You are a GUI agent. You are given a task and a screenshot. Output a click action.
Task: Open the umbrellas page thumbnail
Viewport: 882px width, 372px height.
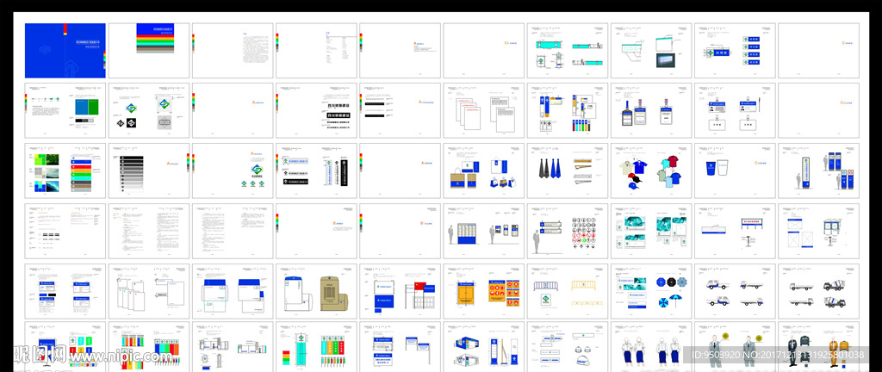[651, 291]
